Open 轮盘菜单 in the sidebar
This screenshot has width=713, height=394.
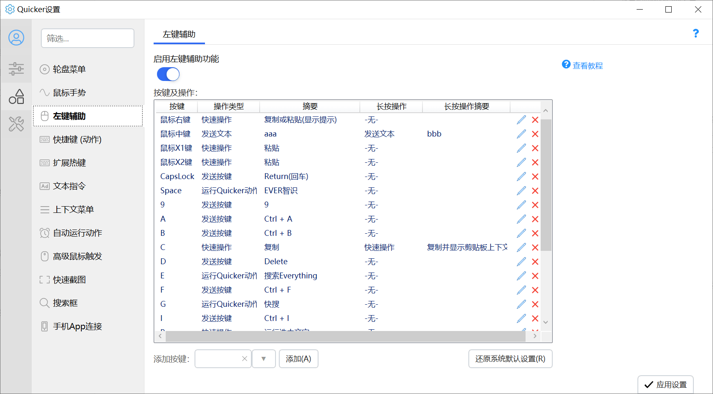tap(88, 69)
